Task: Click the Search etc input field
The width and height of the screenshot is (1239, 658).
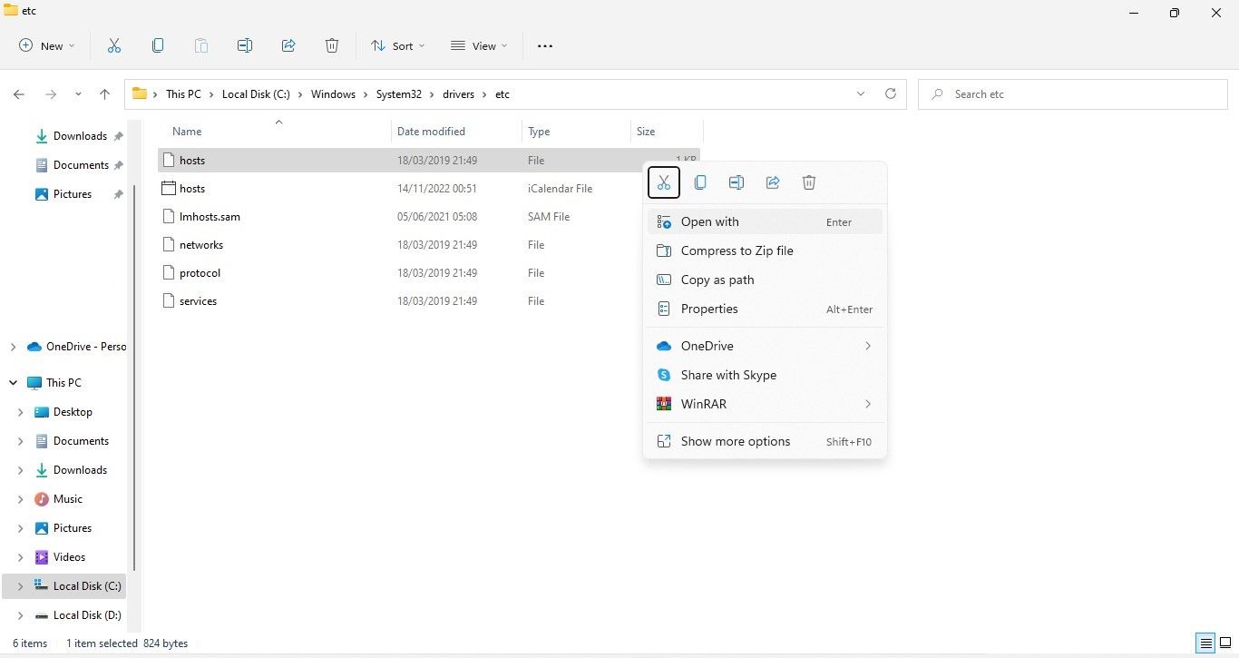Action: click(x=1073, y=94)
